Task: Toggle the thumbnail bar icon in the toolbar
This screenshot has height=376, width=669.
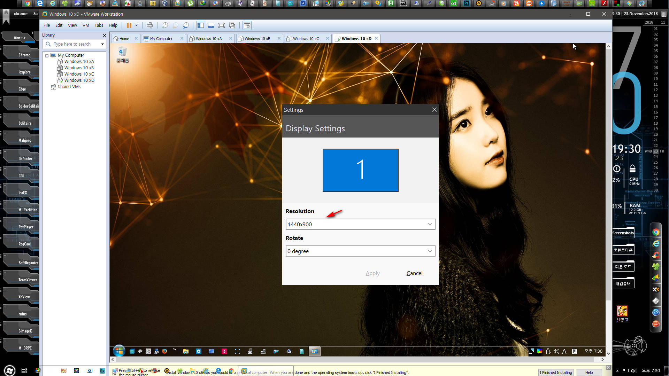Action: (x=211, y=25)
